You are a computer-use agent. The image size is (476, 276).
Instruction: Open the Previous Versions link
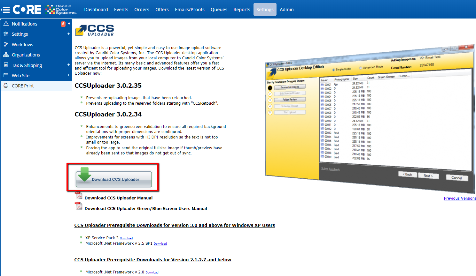pos(459,198)
